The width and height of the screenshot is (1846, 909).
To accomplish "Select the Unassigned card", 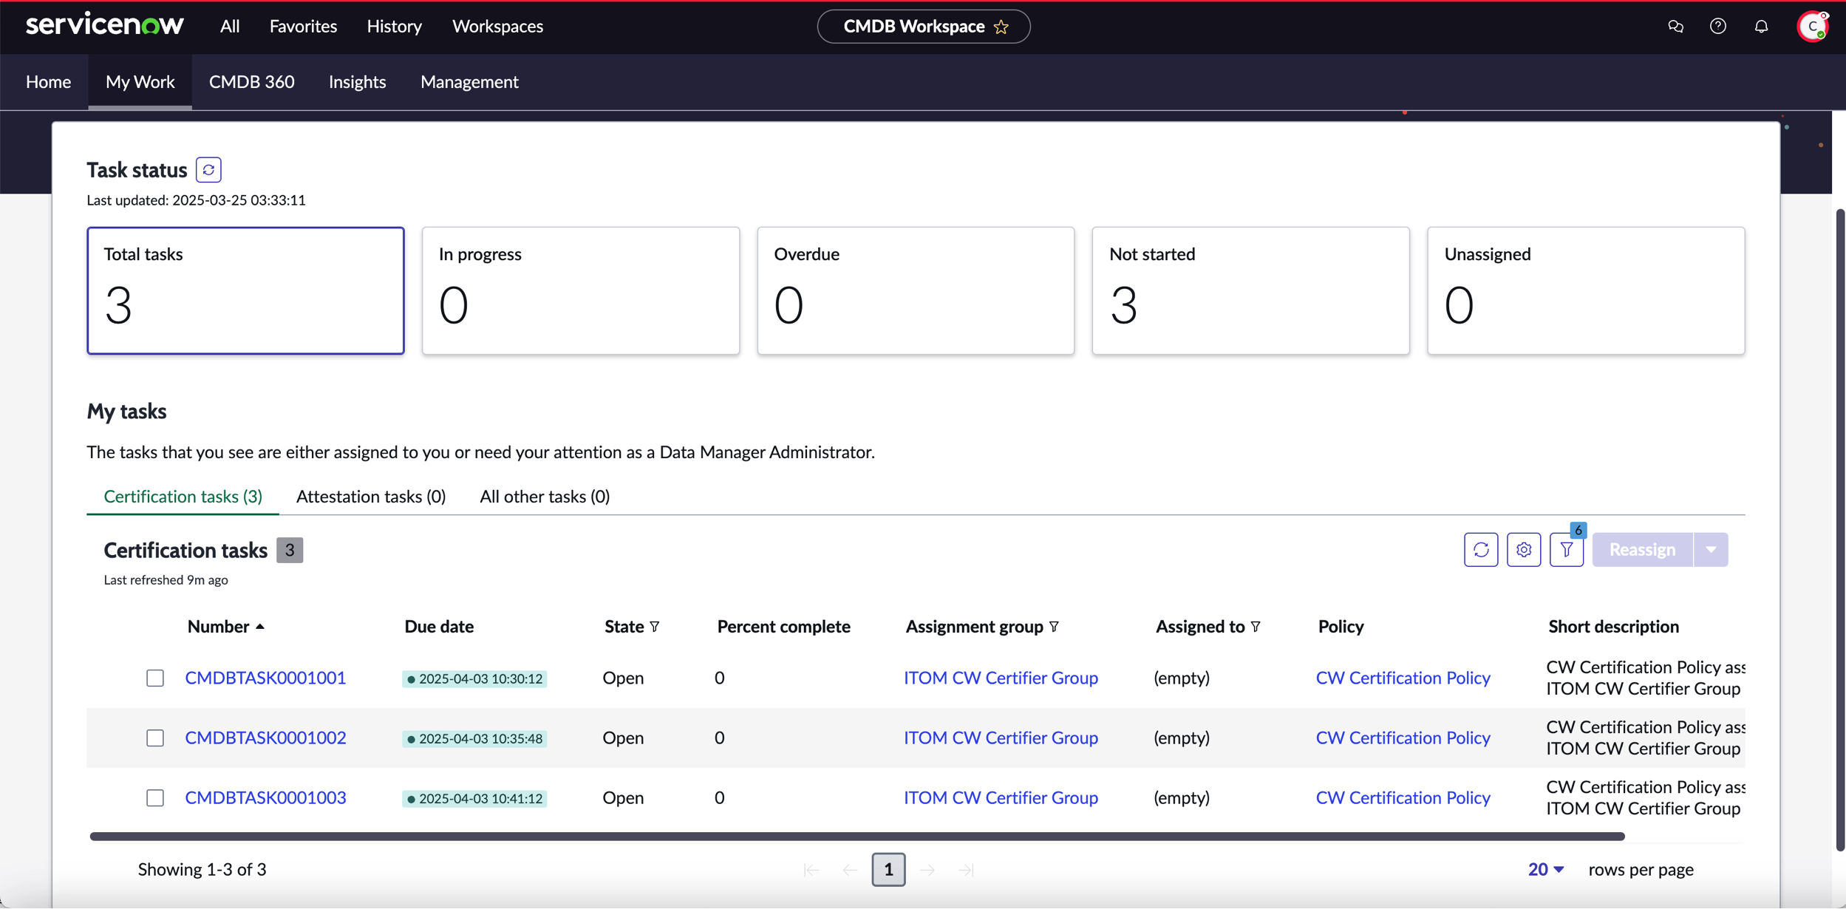I will point(1586,290).
